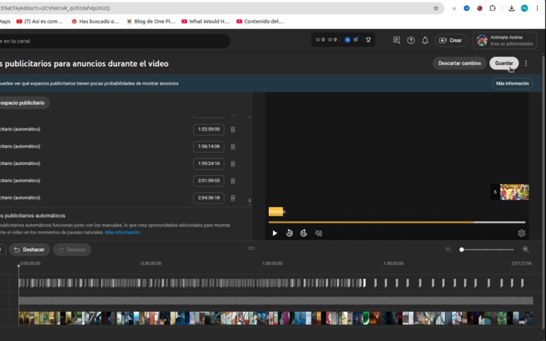Open bookmark '(7) Asi es com...'
Viewport: 546px width, 341px height.
(x=40, y=21)
